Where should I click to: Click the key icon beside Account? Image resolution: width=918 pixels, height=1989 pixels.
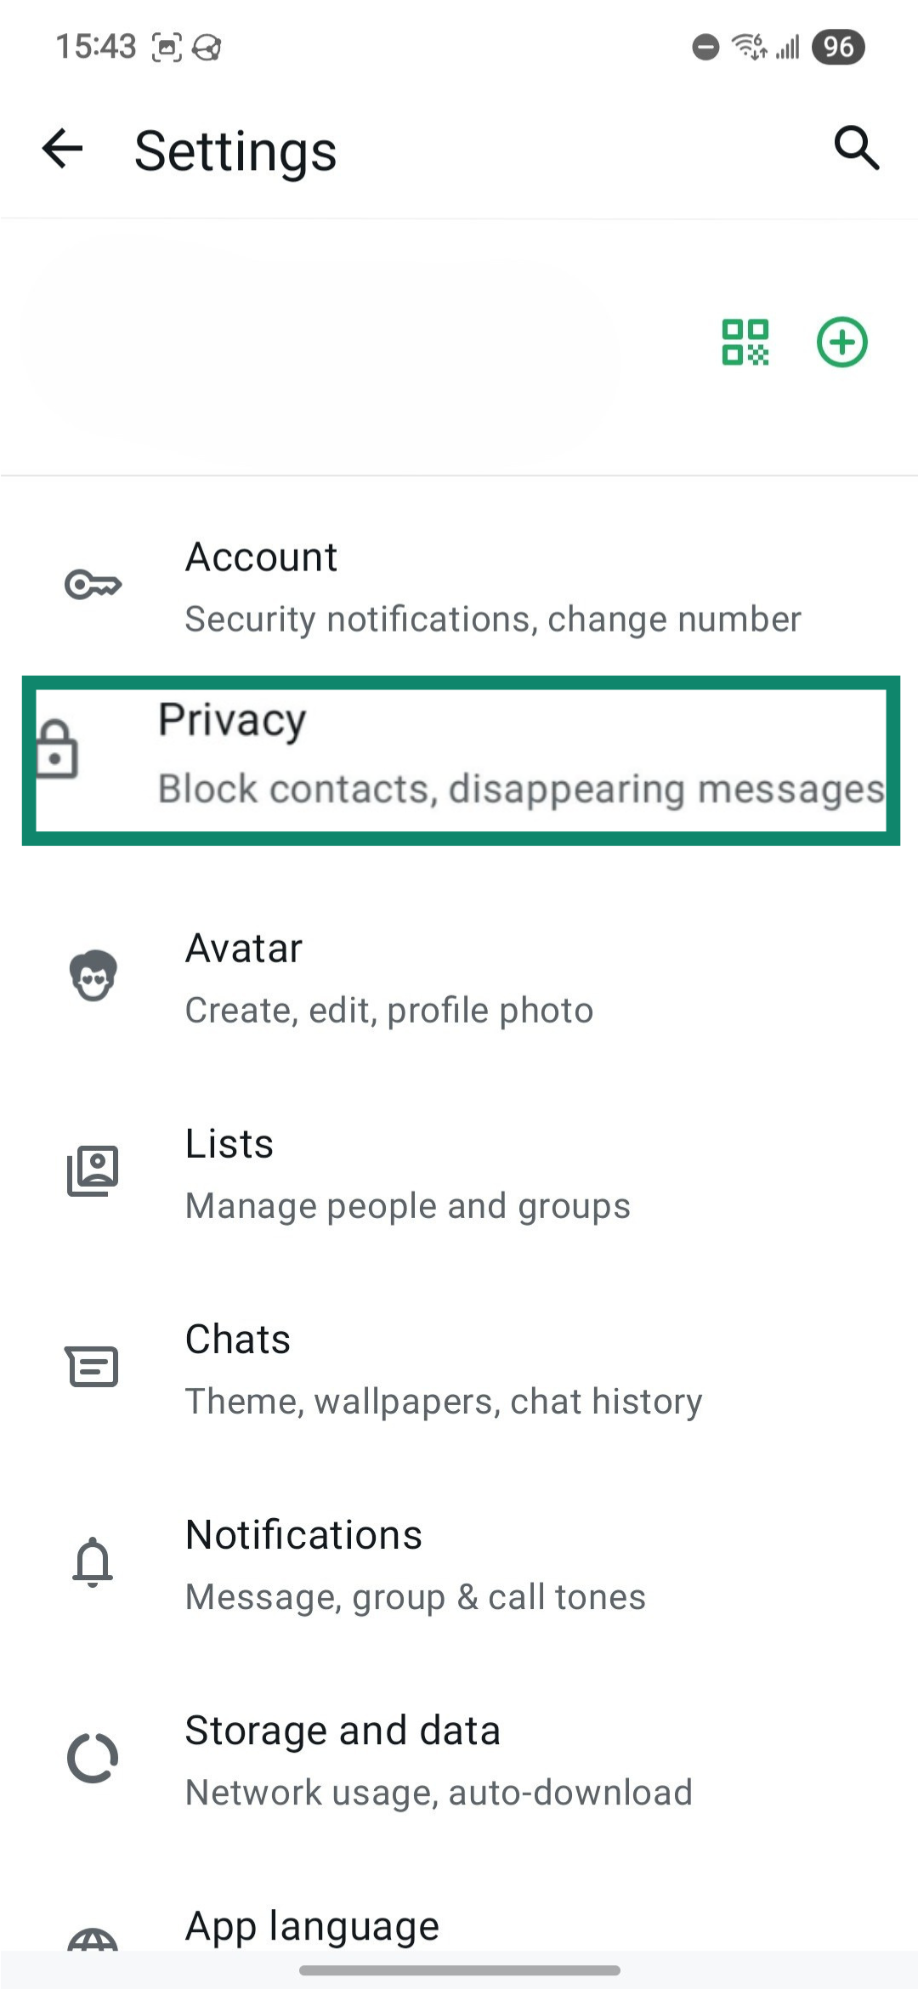[93, 584]
